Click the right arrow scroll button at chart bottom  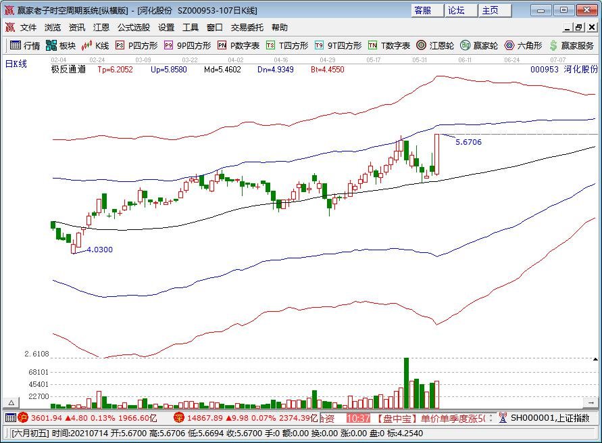(x=591, y=402)
